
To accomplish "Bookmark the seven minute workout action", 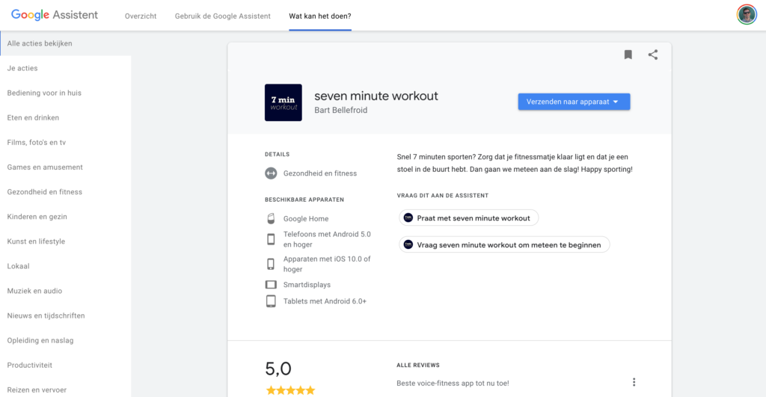I will 628,55.
